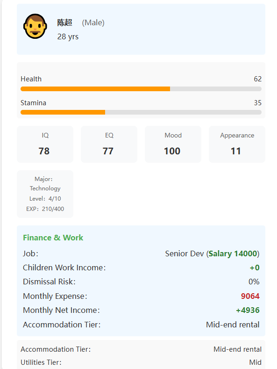This screenshot has width=277, height=369.
Task: Select the Appearance 11 stat card
Action: click(x=237, y=144)
